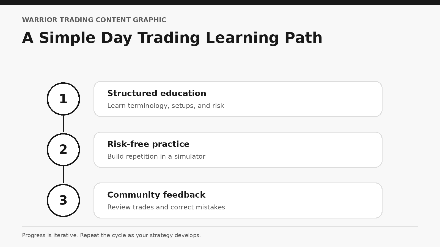Click the step 3 circle
Screen dimensions: 440x247
(63, 200)
